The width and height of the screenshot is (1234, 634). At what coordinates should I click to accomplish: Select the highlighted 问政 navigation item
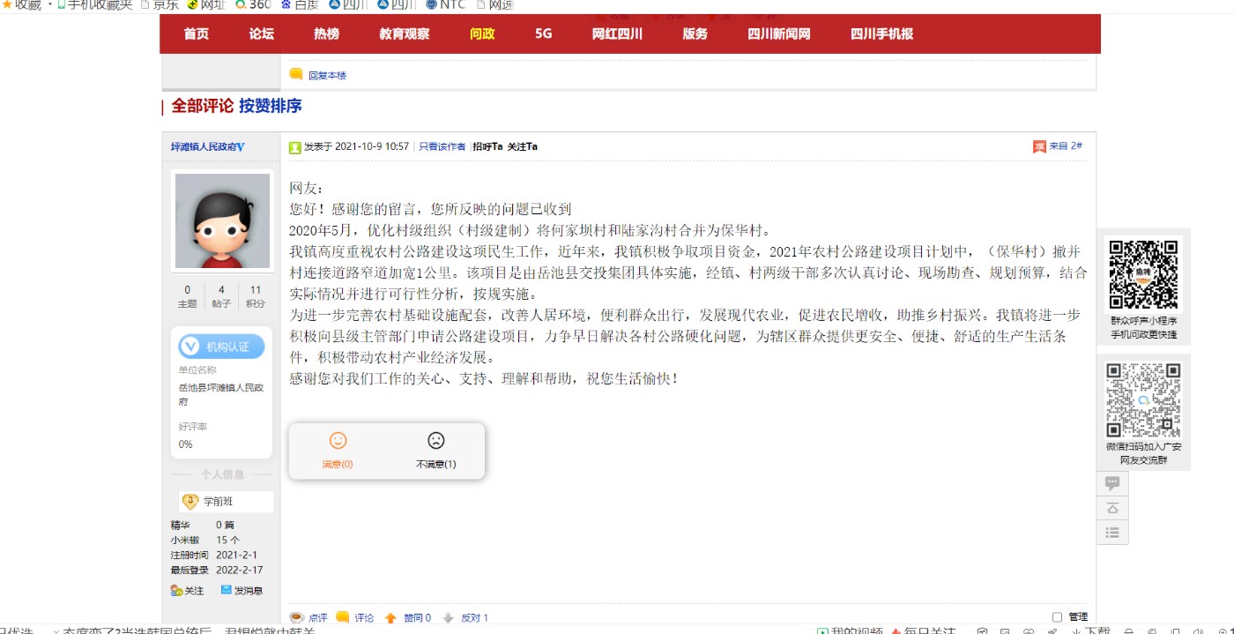[x=482, y=34]
